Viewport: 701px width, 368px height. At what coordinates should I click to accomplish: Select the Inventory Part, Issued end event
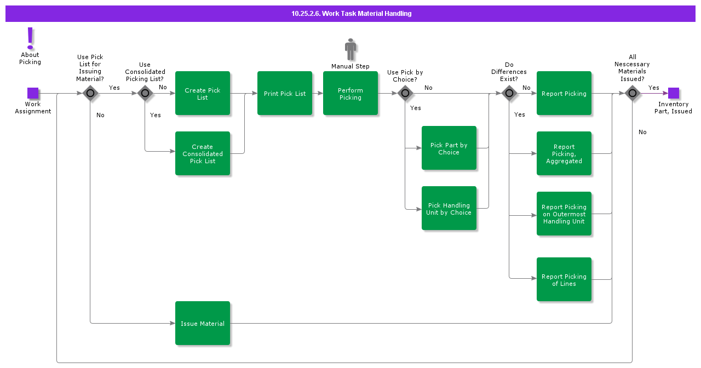[x=674, y=93]
